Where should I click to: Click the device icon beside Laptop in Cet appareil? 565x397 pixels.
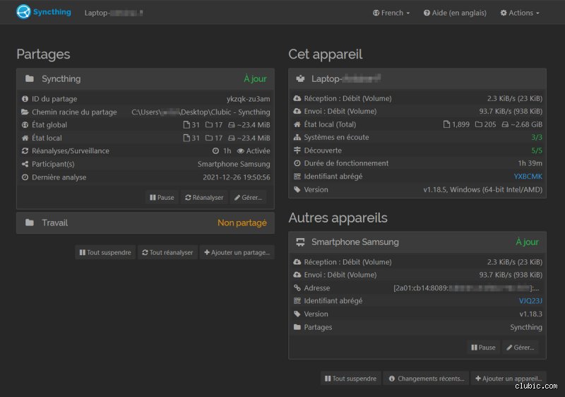[x=300, y=78]
